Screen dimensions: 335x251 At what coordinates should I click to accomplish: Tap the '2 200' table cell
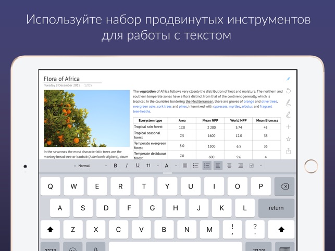tap(210, 127)
